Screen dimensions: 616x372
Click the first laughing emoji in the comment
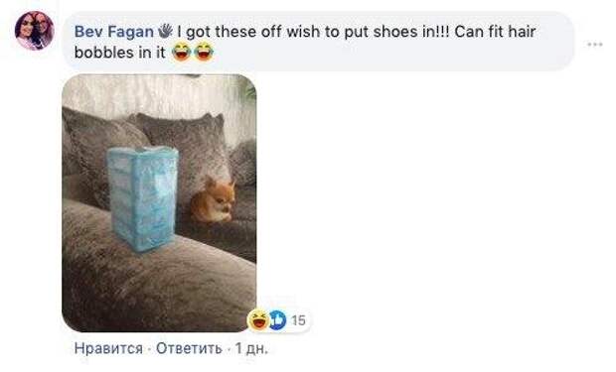tap(182, 53)
